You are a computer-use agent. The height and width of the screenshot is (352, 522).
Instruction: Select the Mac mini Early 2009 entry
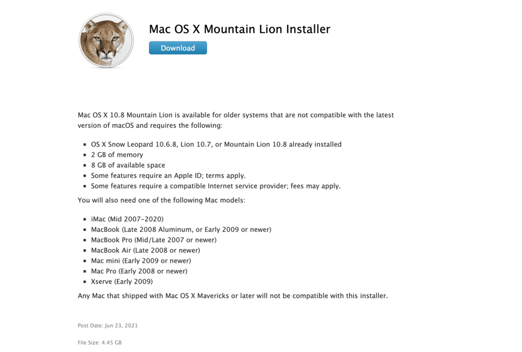(141, 260)
